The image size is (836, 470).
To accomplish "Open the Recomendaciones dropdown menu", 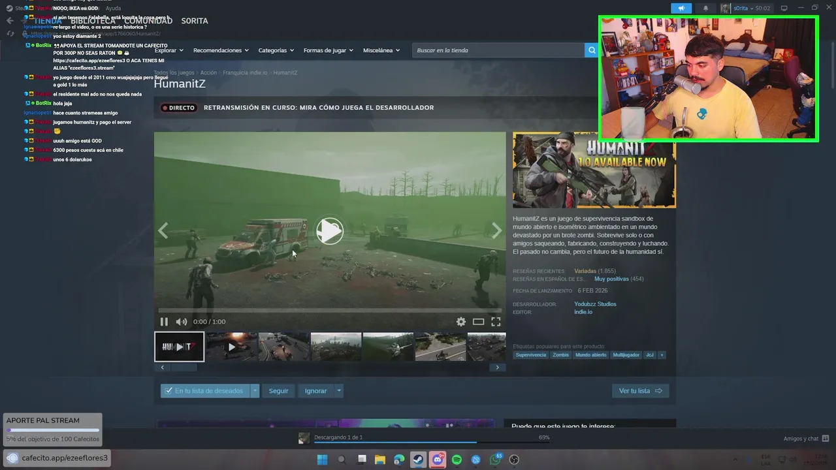I will click(221, 50).
